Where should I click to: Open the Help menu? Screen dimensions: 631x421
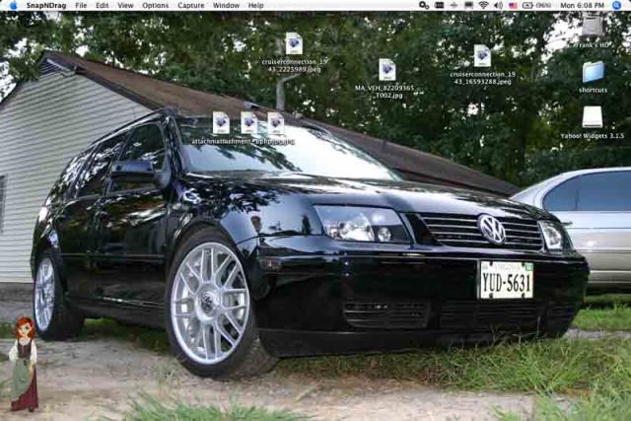pos(255,5)
